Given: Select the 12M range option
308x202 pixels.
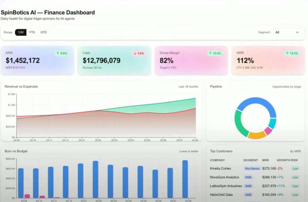Looking at the screenshot, I should tap(21, 32).
